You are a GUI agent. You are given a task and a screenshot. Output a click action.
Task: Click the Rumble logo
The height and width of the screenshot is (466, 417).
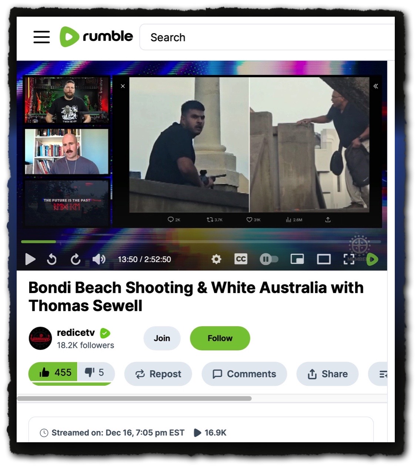(x=96, y=37)
